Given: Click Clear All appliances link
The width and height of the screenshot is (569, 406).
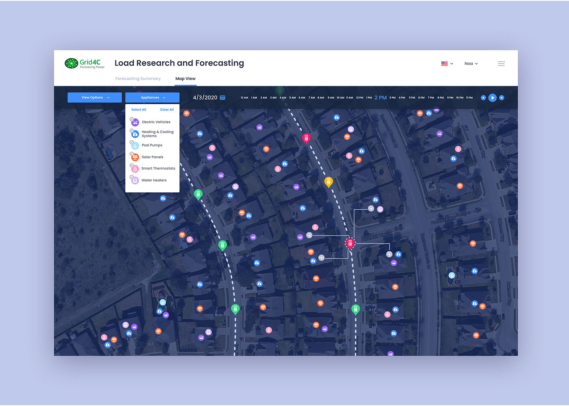Looking at the screenshot, I should pos(167,110).
